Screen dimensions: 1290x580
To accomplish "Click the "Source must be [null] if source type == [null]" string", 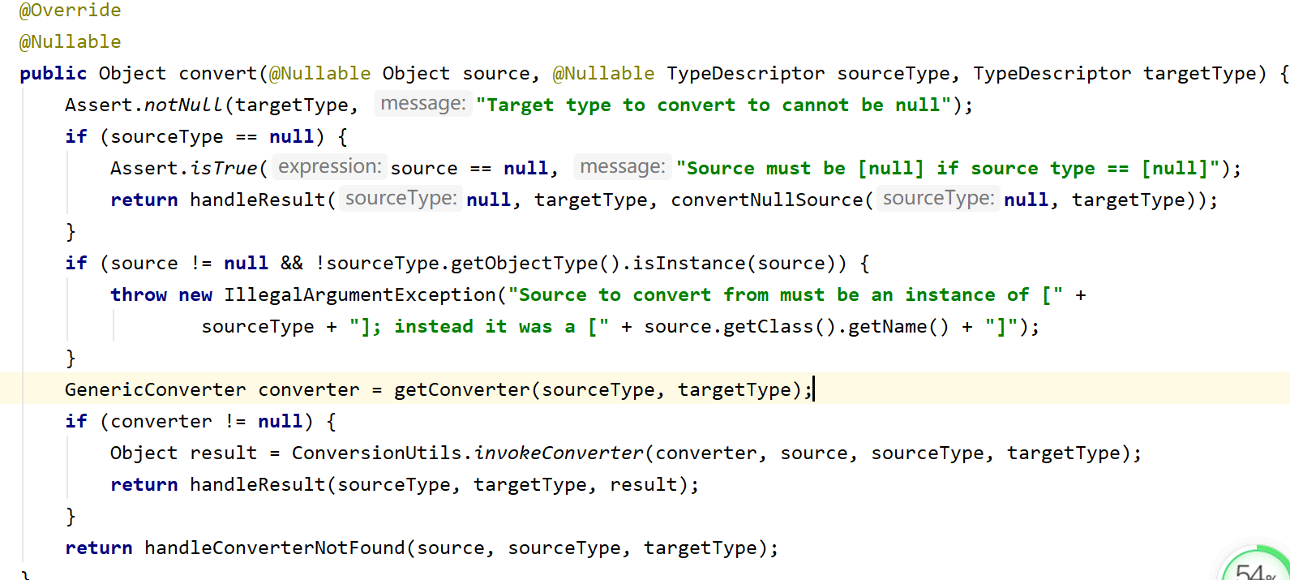I will click(948, 168).
